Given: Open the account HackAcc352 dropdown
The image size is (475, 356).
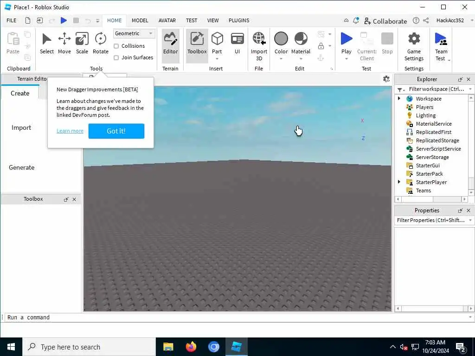Looking at the screenshot, I should coord(471,20).
